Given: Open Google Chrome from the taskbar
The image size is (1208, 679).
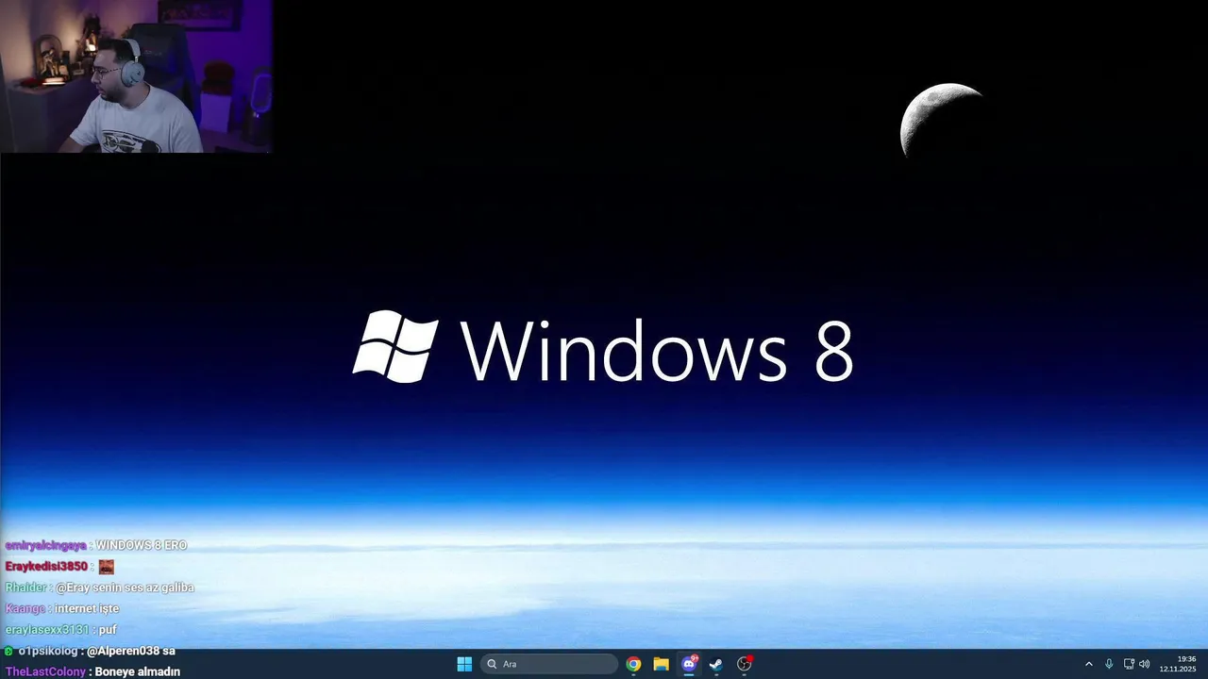Looking at the screenshot, I should [633, 664].
